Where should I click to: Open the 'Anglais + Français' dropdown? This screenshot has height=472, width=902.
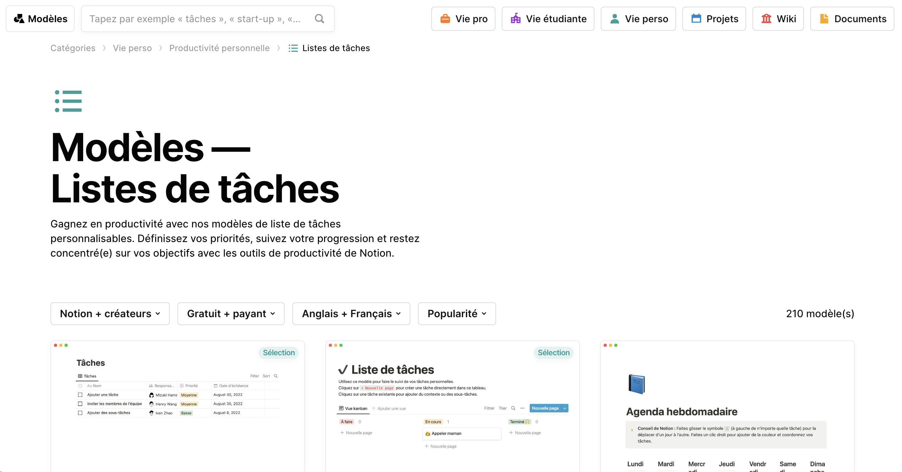click(x=351, y=313)
